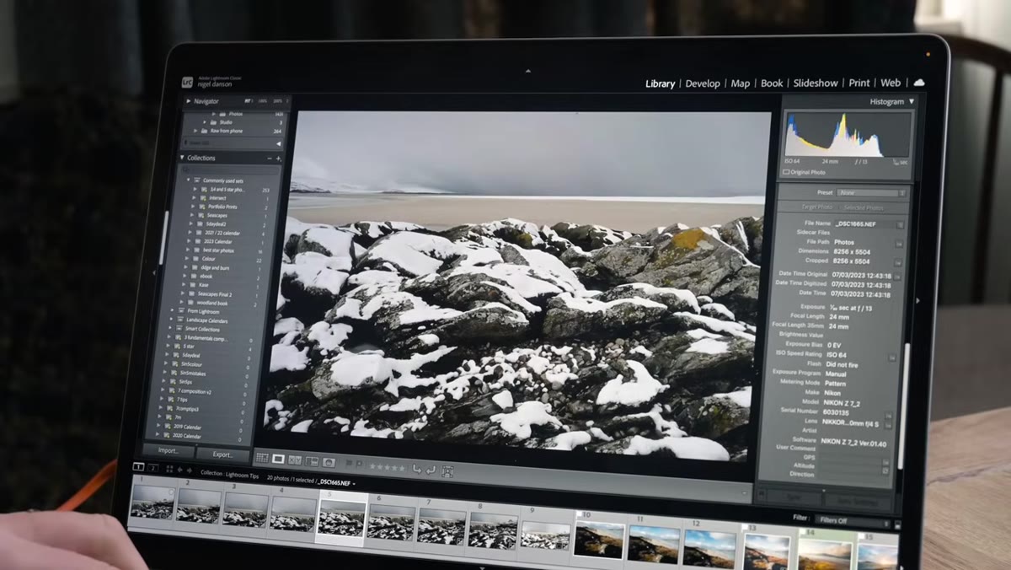The height and width of the screenshot is (570, 1011).
Task: Toggle the Original Photo checkbox
Action: coord(786,172)
